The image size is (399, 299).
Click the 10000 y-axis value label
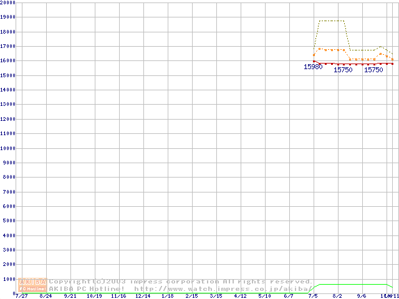[x=8, y=148]
